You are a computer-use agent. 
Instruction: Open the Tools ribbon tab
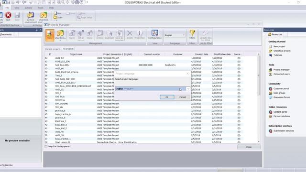(x=41, y=8)
